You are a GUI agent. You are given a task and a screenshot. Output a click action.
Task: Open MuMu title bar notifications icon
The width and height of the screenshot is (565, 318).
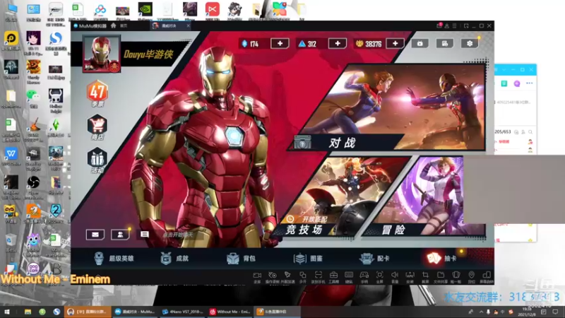tap(439, 25)
